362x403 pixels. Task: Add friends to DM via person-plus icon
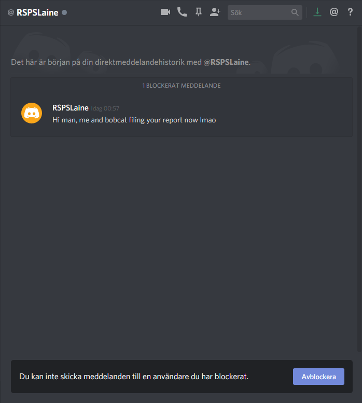click(x=215, y=12)
